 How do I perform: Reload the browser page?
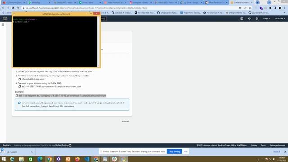(13, 8)
